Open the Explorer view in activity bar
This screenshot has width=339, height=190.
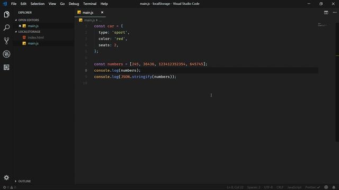pyautogui.click(x=6, y=14)
